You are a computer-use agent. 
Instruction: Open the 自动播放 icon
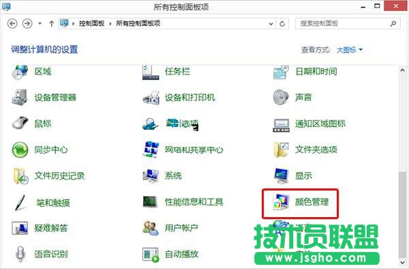[151, 255]
